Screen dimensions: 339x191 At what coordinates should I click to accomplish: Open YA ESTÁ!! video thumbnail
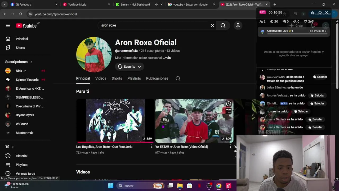(x=194, y=121)
